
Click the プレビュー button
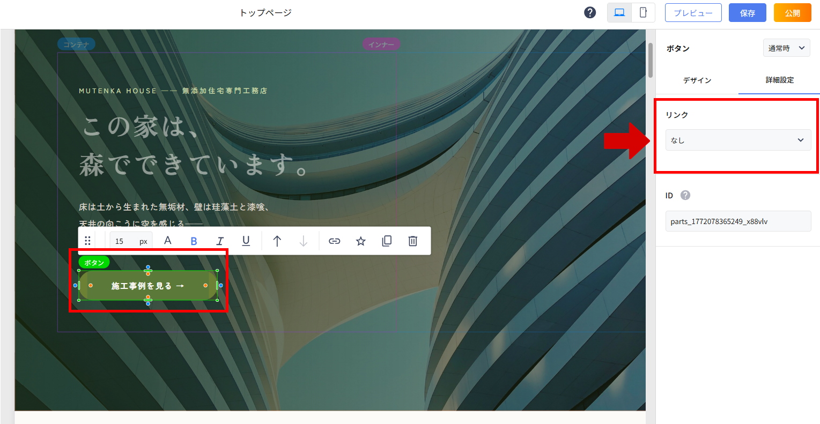[693, 13]
